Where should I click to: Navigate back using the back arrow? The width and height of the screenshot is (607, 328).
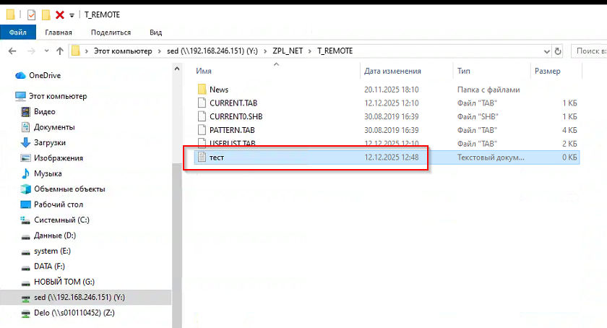coord(12,51)
